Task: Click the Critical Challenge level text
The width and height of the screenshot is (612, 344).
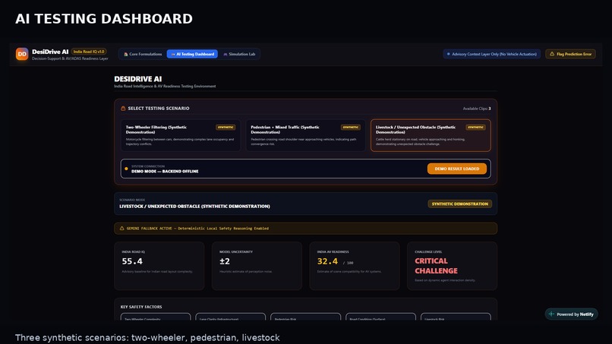Action: tap(436, 266)
